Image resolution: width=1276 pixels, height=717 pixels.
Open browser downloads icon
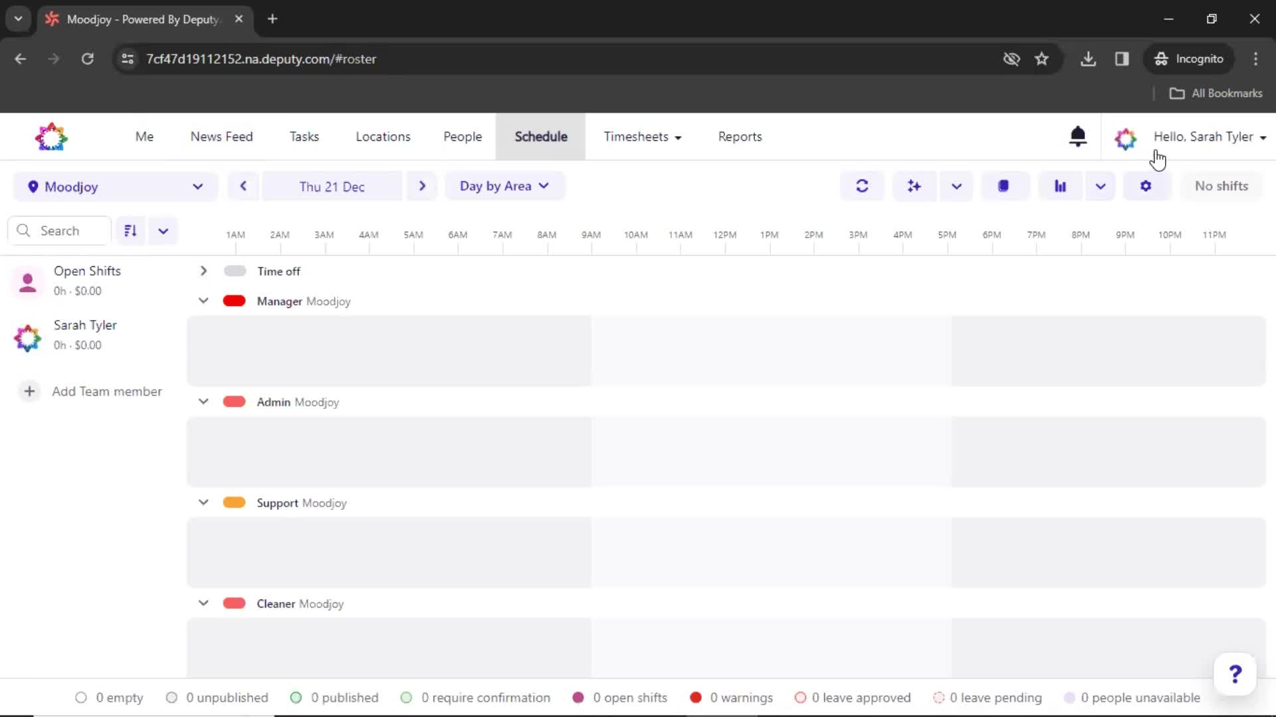(x=1088, y=59)
